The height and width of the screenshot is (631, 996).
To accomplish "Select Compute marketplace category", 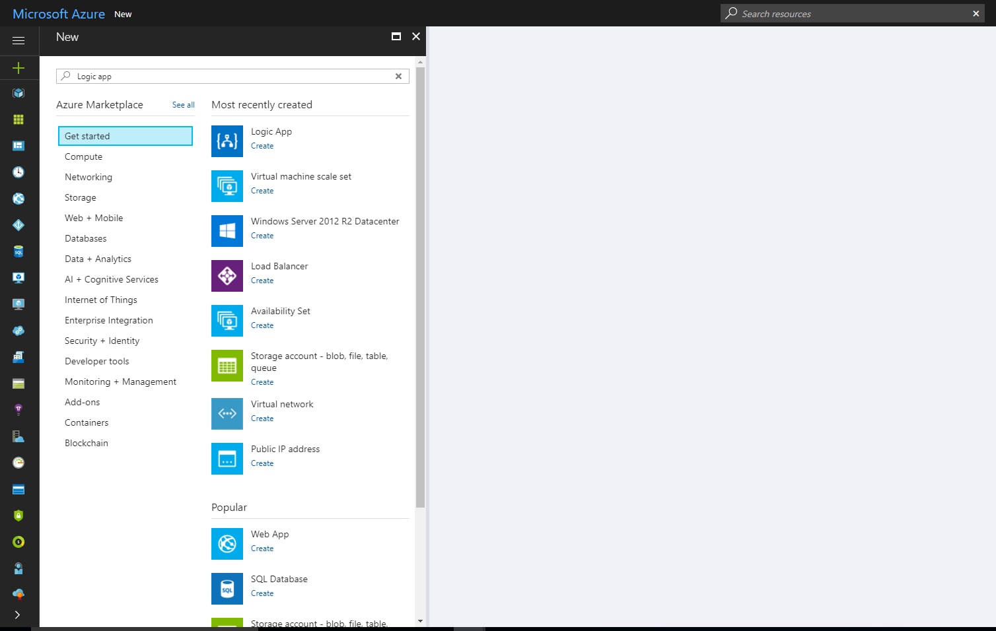I will pyautogui.click(x=83, y=156).
